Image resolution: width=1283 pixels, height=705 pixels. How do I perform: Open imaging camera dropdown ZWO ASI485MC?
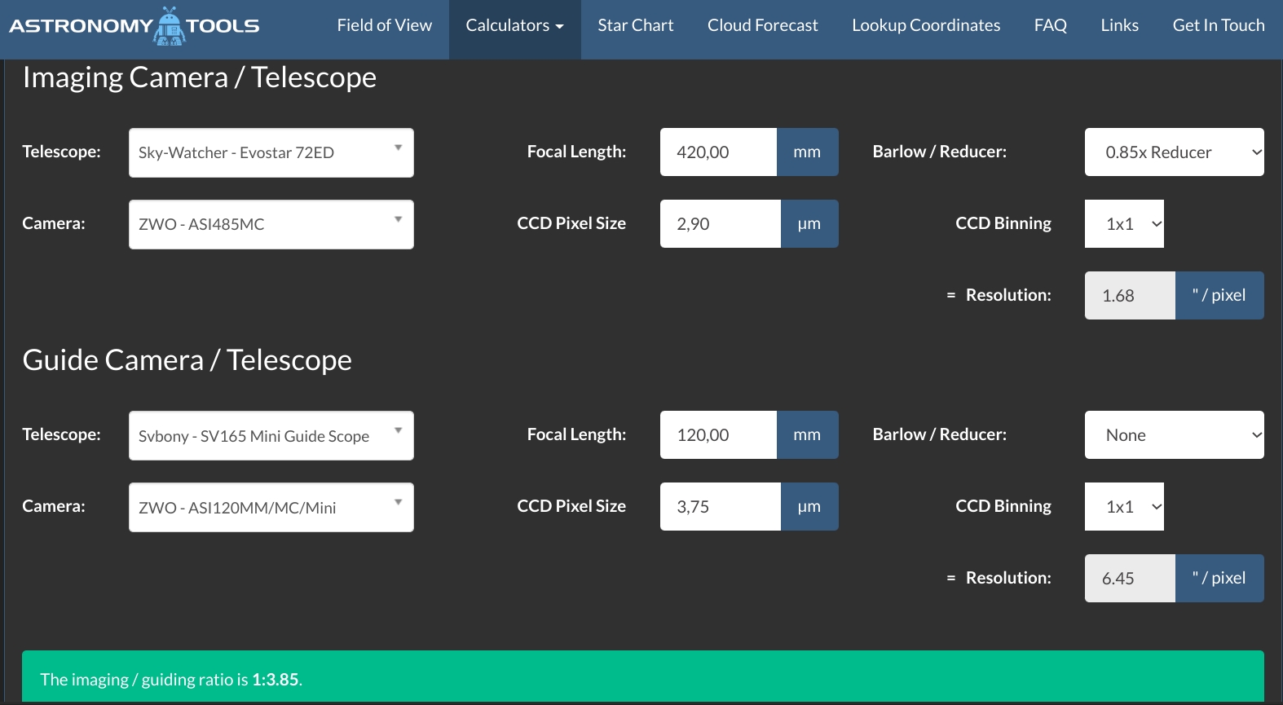[x=271, y=225]
